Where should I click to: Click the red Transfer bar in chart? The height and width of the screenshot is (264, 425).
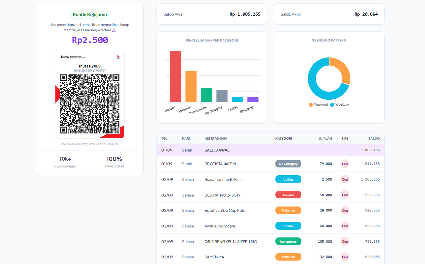click(x=175, y=77)
